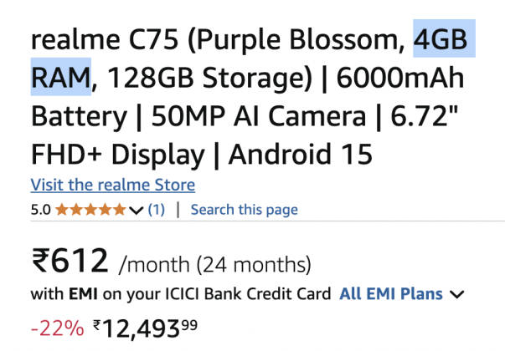
Task: Open the (1) reviews count link
Action: pyautogui.click(x=157, y=210)
